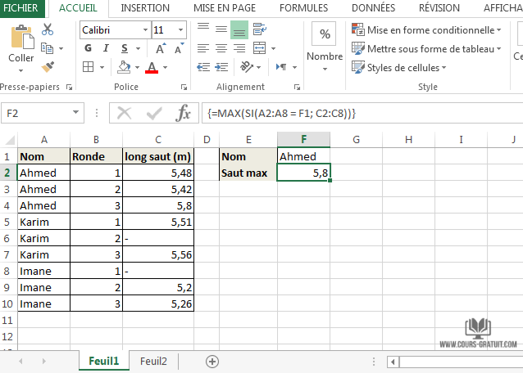Switch to the FORMULES ribbon tab

point(303,7)
